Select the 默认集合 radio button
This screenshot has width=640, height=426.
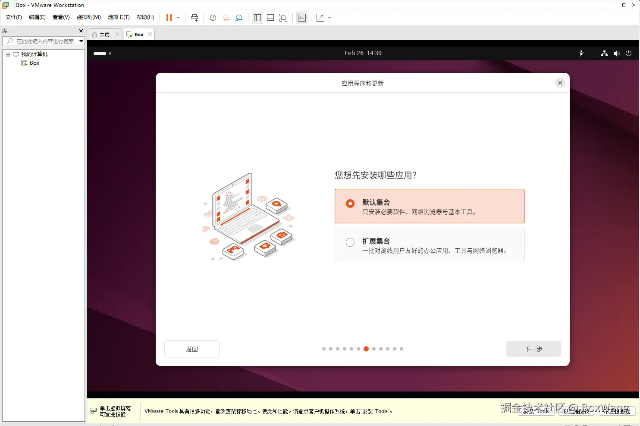click(350, 204)
